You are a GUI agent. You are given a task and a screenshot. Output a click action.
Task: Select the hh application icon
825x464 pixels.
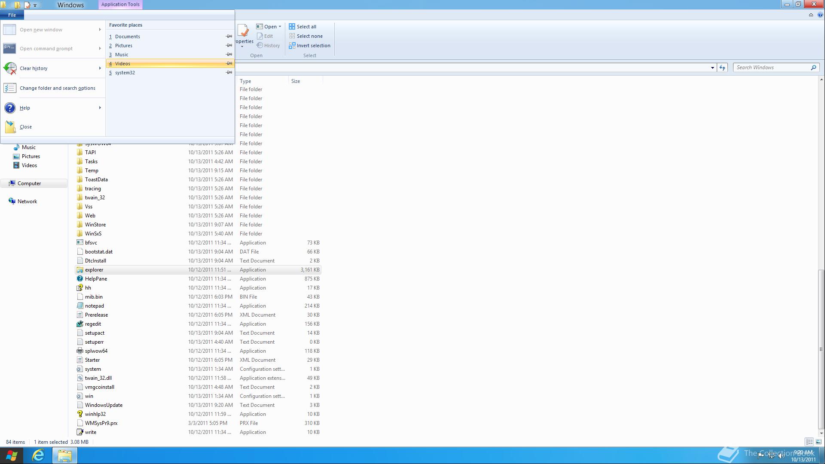[x=79, y=288]
